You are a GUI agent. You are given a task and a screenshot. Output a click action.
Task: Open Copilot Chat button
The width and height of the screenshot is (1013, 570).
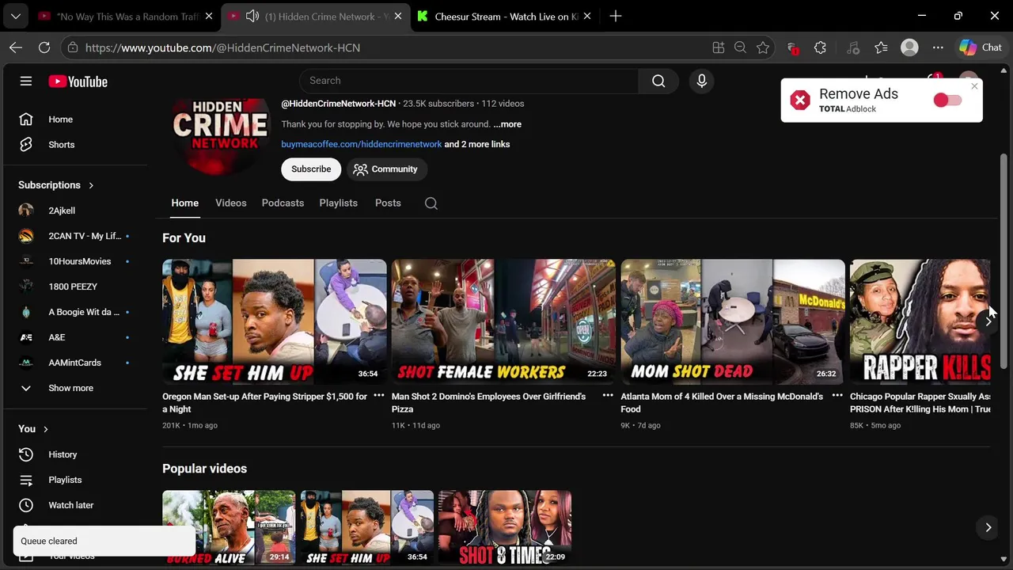coord(981,47)
